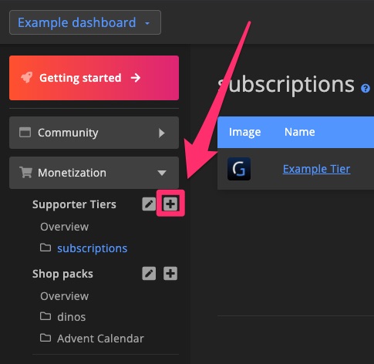Expand the Community section

point(94,133)
